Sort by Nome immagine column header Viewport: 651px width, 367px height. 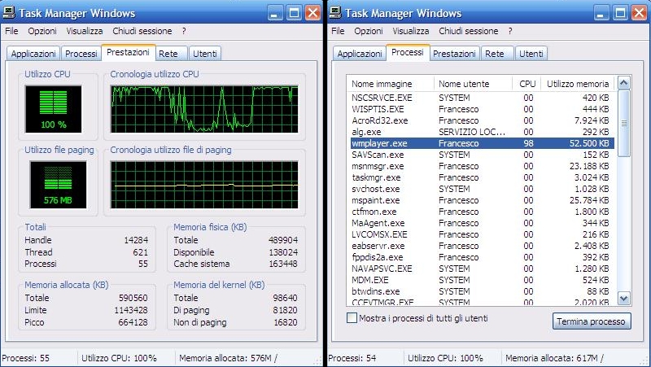click(x=391, y=84)
